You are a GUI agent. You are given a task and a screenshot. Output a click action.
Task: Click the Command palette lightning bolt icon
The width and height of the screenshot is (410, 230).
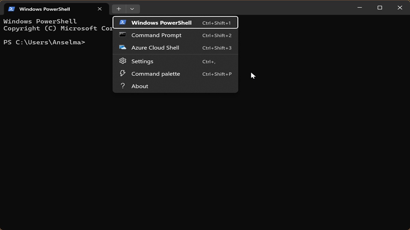tap(123, 73)
